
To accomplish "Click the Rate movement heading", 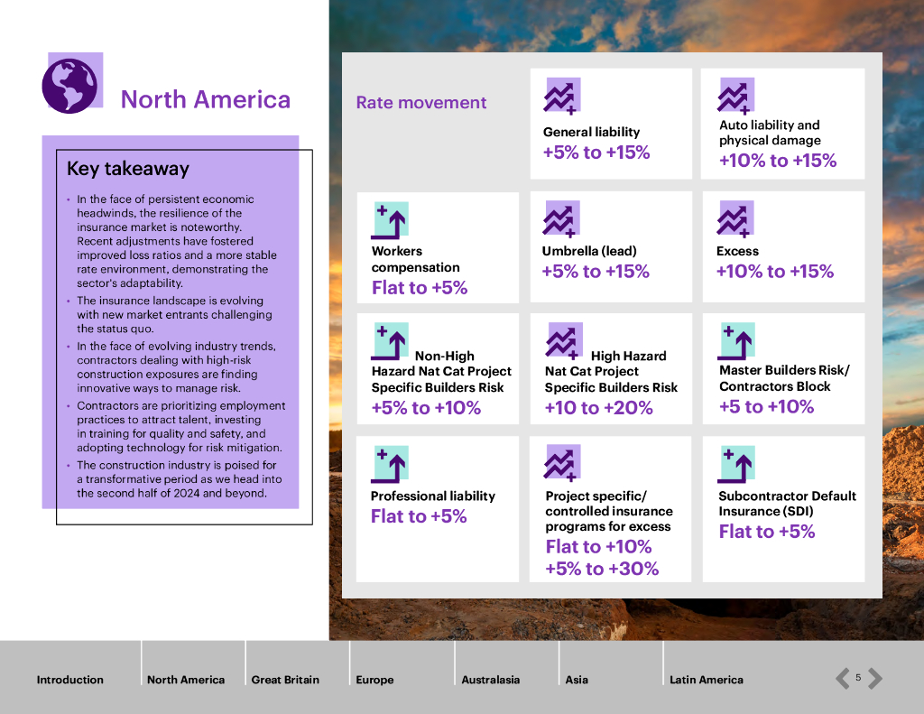I will (421, 103).
